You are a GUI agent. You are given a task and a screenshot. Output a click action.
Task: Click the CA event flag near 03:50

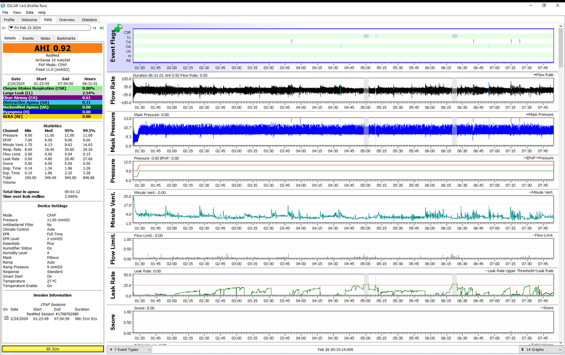292,42
